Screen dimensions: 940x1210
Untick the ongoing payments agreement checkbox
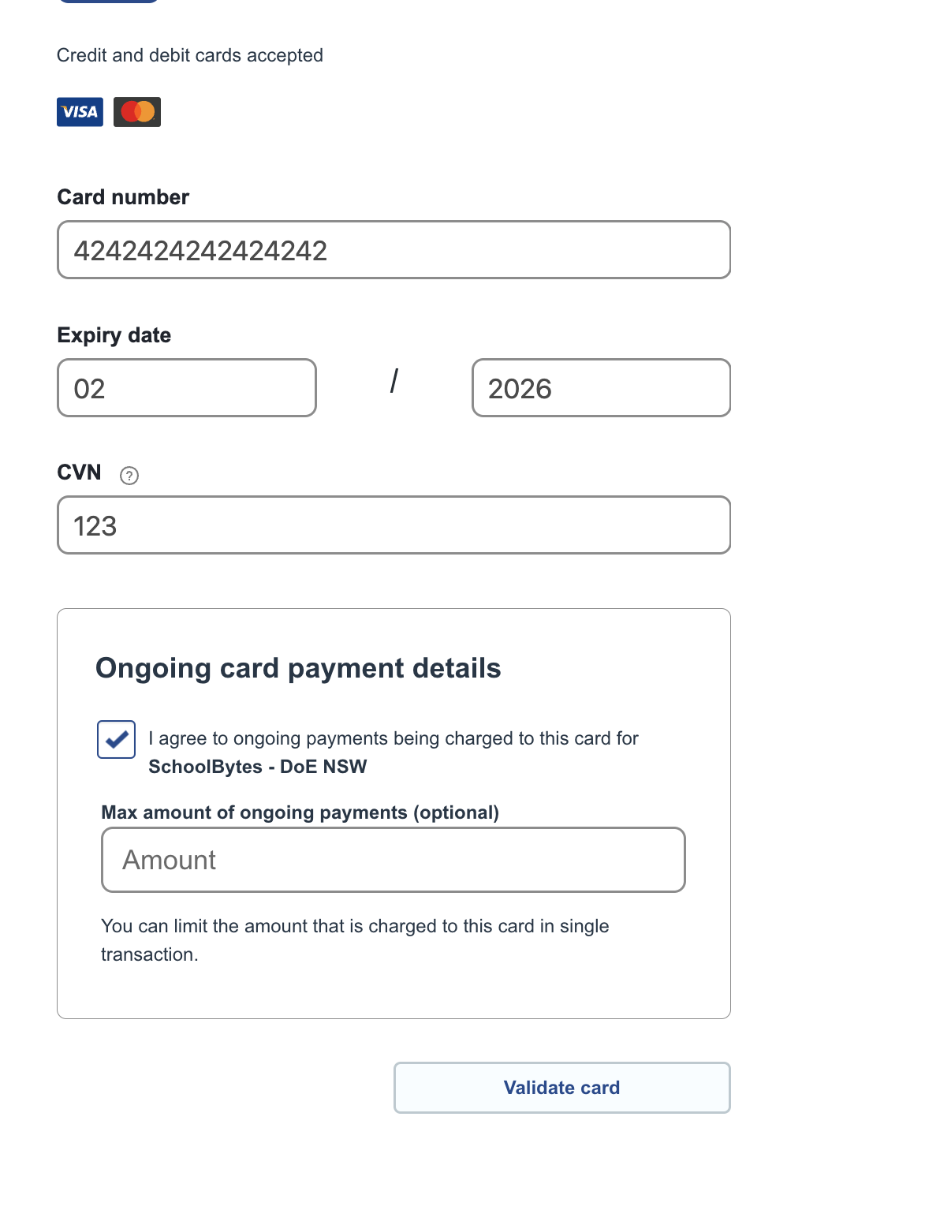[x=116, y=740]
